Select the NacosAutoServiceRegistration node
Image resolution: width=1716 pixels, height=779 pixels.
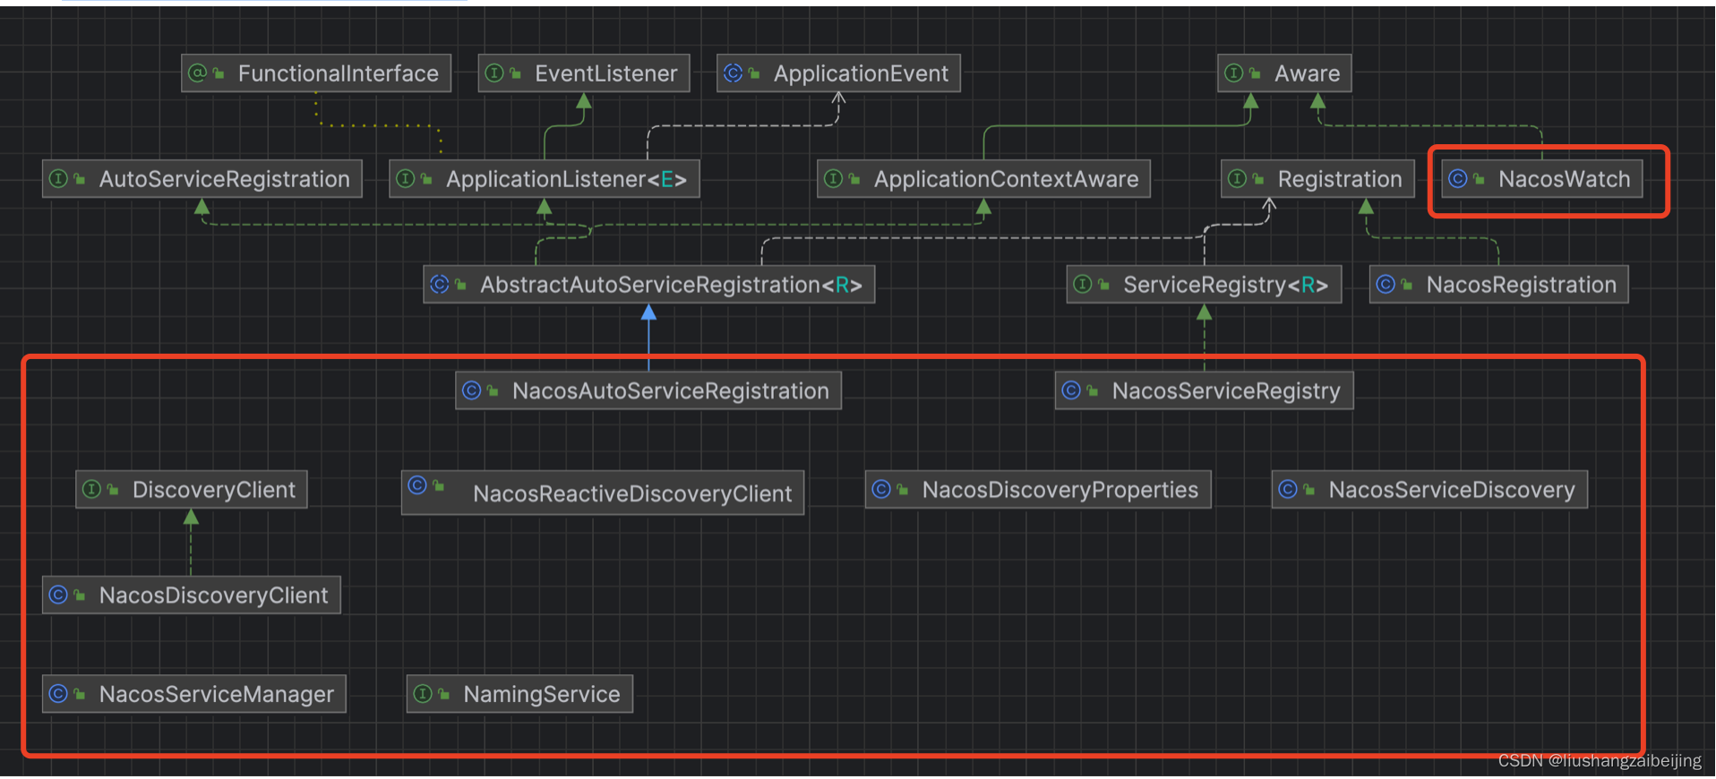pyautogui.click(x=648, y=390)
